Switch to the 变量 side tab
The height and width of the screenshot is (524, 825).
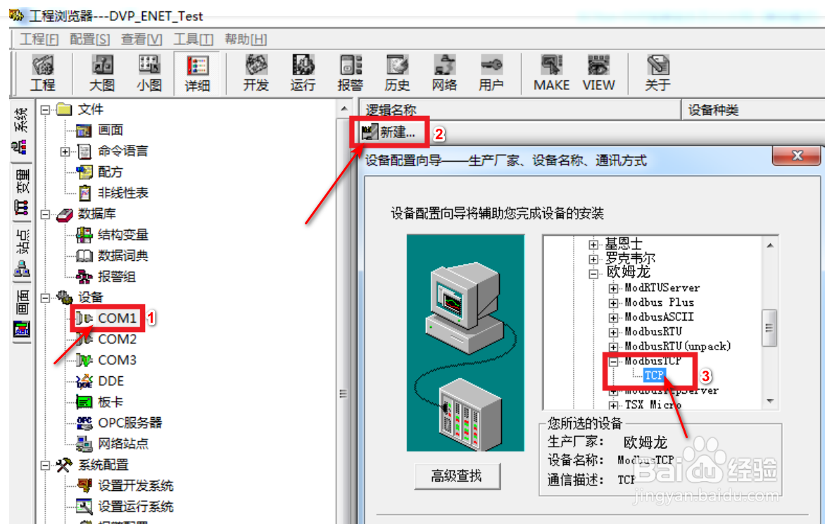(21, 191)
